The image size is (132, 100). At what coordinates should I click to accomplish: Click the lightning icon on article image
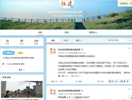(40, 84)
